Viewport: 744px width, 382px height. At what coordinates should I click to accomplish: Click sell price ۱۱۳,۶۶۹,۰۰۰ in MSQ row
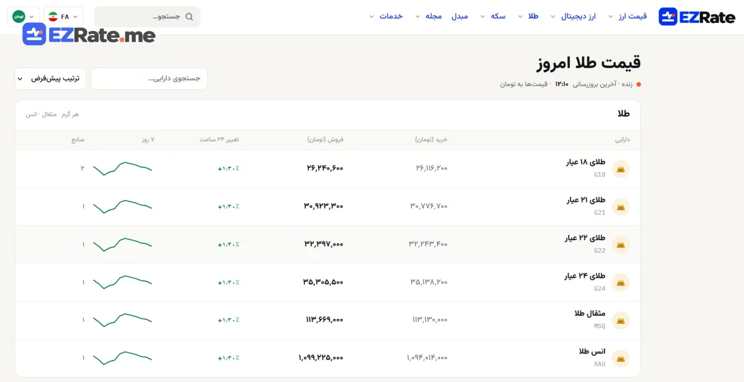coord(324,319)
